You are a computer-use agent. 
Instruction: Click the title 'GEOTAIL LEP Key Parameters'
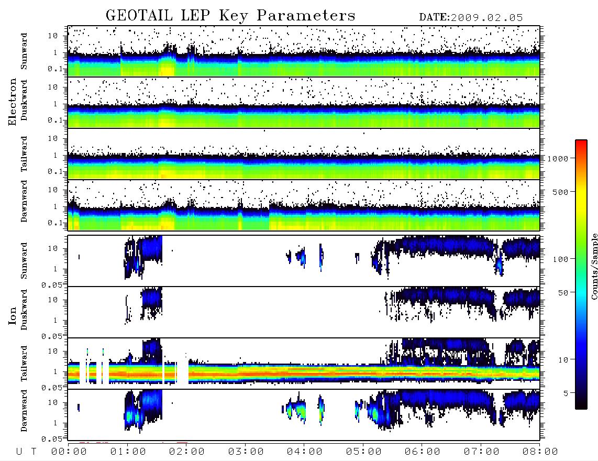click(230, 16)
